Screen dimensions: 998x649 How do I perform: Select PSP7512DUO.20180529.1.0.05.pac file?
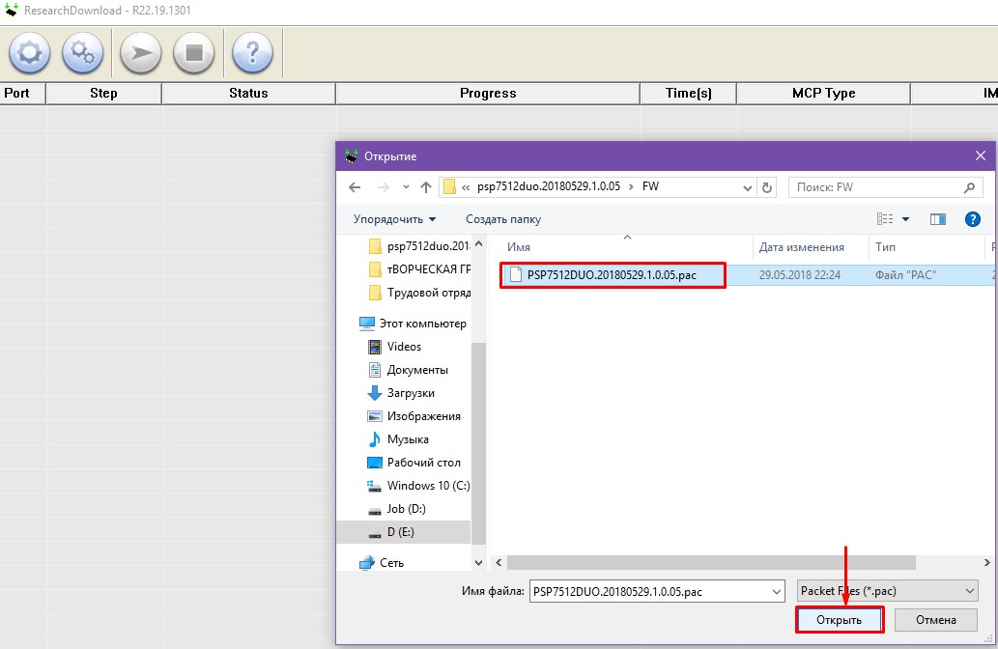[x=612, y=275]
